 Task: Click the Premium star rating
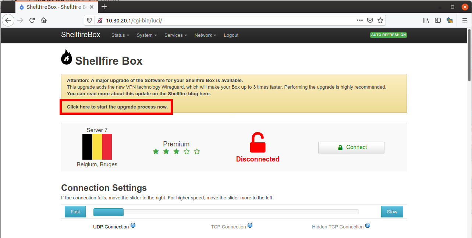pyautogui.click(x=176, y=152)
